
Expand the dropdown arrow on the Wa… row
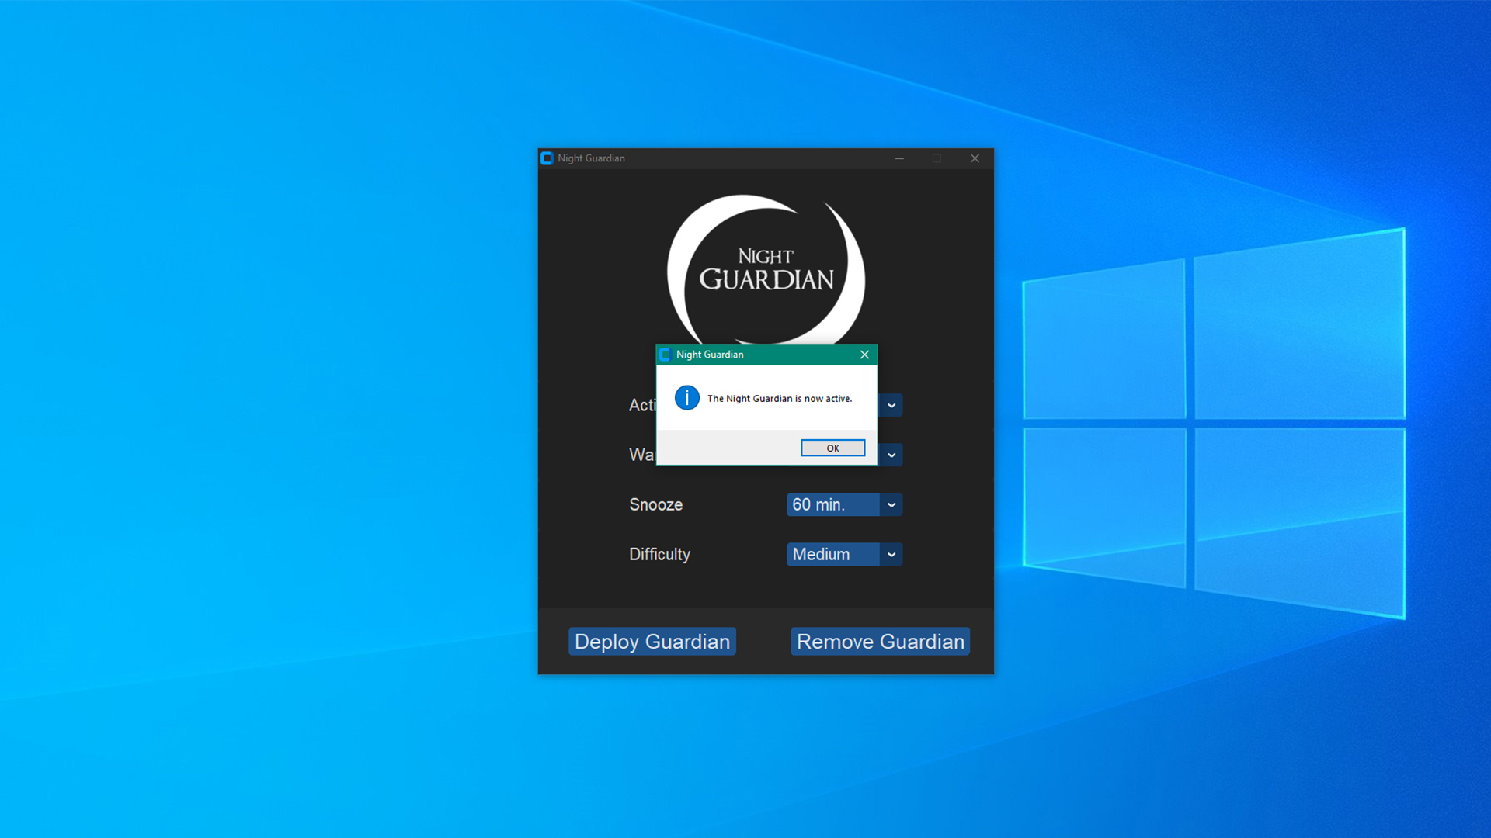point(891,455)
